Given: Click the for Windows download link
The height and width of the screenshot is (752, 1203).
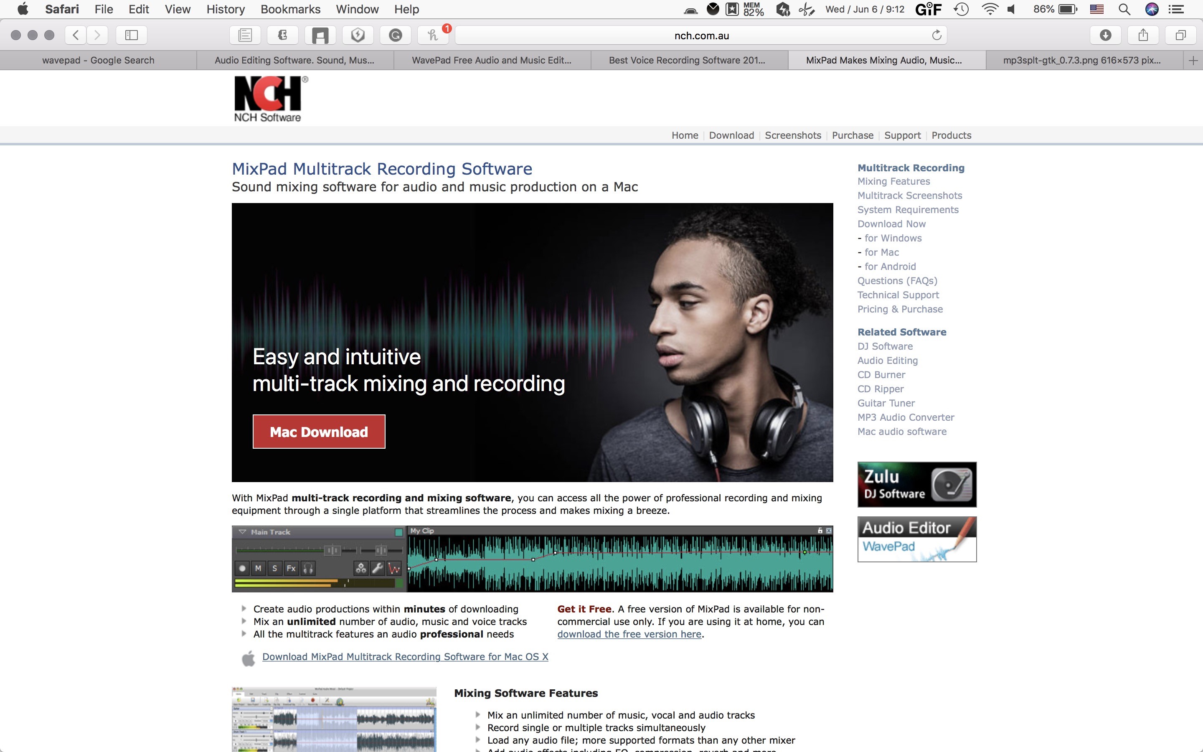Looking at the screenshot, I should click(x=893, y=238).
